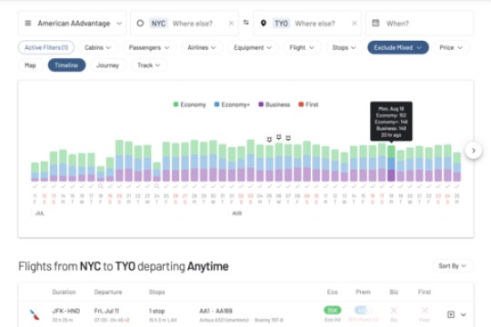The width and height of the screenshot is (491, 327).
Task: Click the Active Filters (1) pill
Action: pyautogui.click(x=46, y=47)
